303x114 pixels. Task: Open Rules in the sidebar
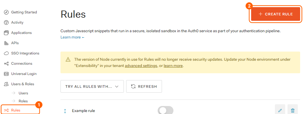(16, 110)
